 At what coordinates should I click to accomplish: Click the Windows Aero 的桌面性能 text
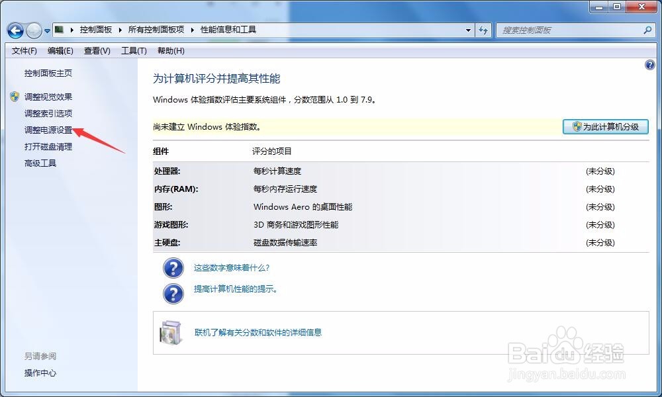303,207
